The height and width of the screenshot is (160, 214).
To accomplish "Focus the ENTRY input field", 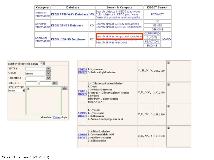I will (35, 69).
